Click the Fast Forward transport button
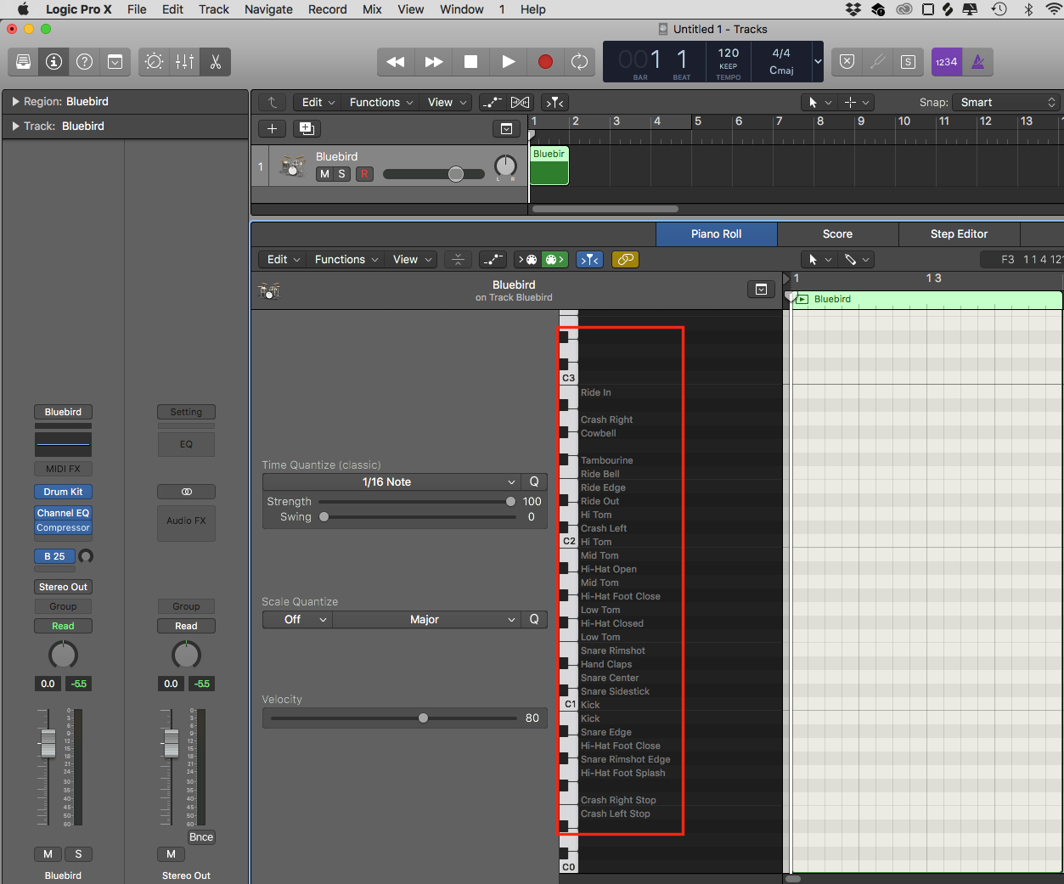Viewport: 1064px width, 884px height. click(x=433, y=61)
